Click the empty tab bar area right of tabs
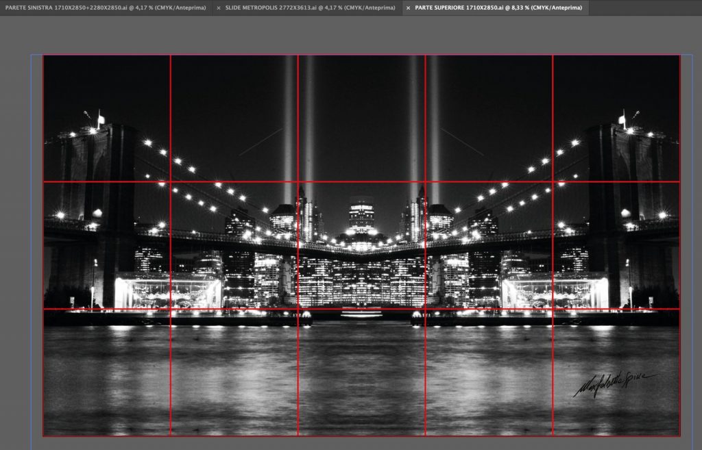This screenshot has height=450, width=702. coord(644,8)
